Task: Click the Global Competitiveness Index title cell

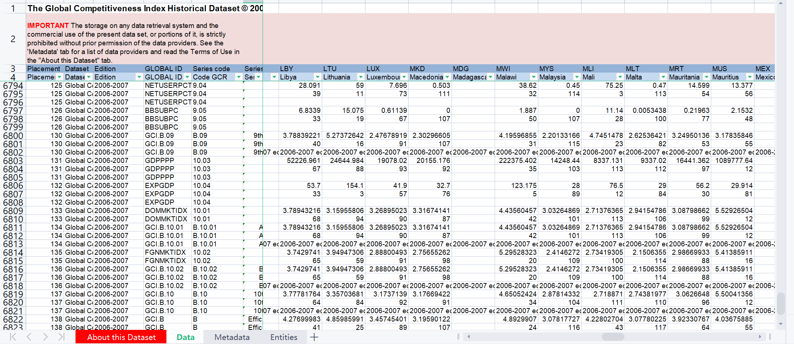Action: click(145, 8)
